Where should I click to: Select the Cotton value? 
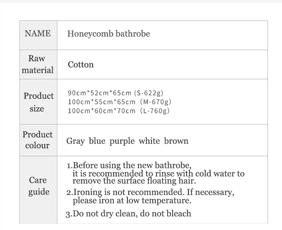(80, 65)
